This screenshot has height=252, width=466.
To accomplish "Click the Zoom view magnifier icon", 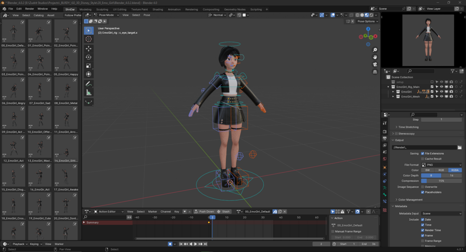I will 375,50.
